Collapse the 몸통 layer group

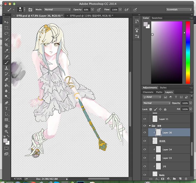(150, 126)
